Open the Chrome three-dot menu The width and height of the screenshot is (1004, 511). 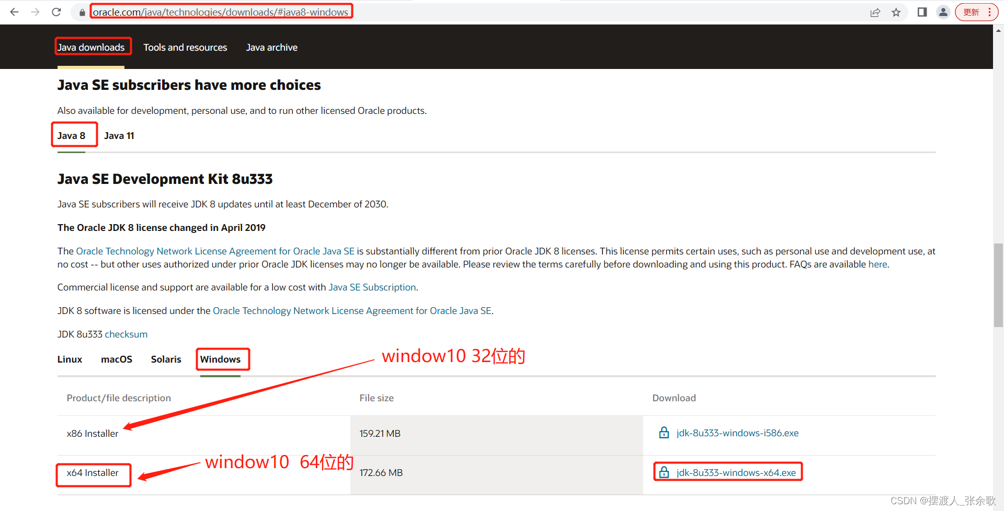[989, 12]
